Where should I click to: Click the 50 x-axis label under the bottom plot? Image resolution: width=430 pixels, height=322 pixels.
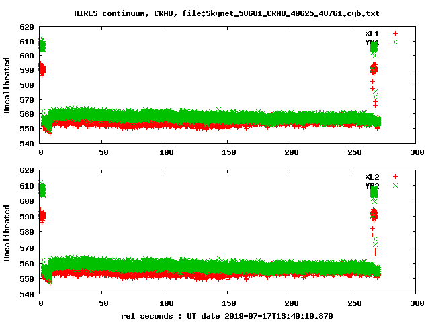click(103, 303)
